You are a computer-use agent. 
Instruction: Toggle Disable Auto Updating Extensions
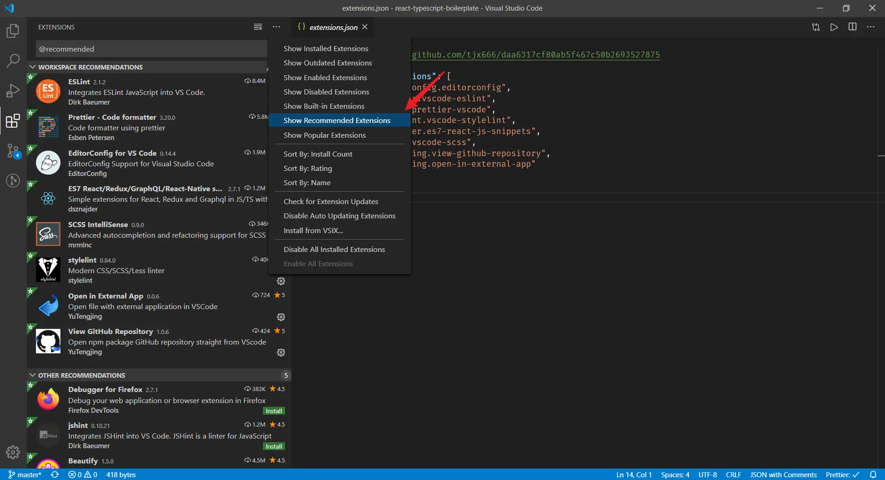339,216
